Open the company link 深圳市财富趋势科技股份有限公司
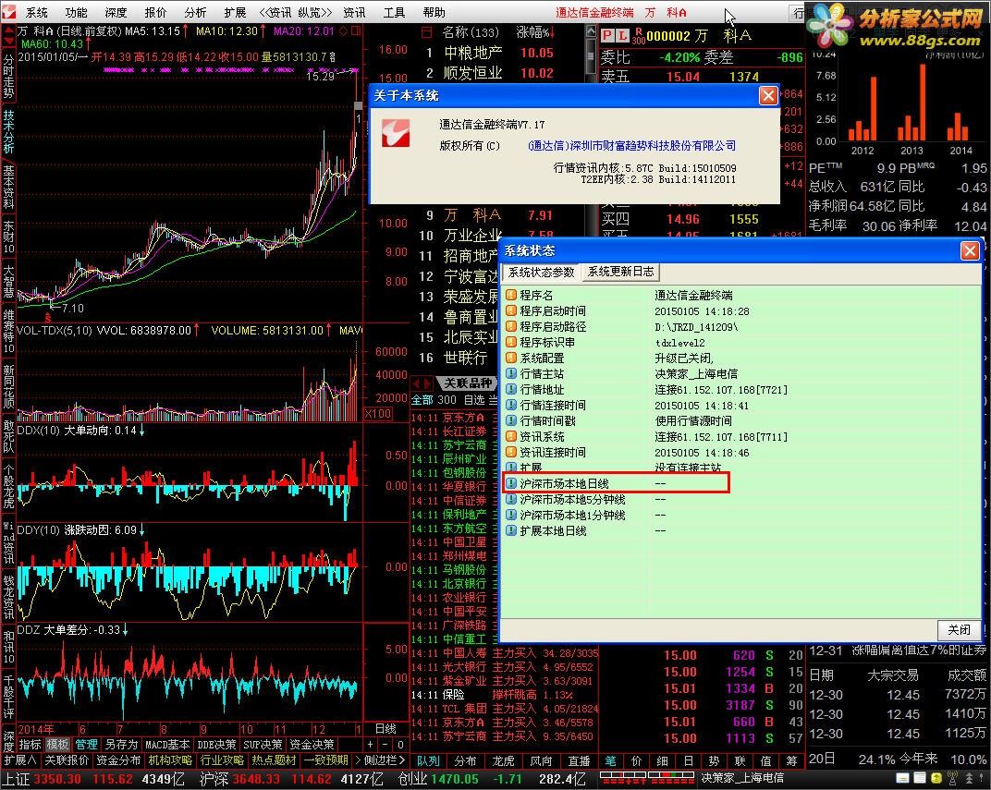Viewport: 991px width, 790px height. (632, 146)
